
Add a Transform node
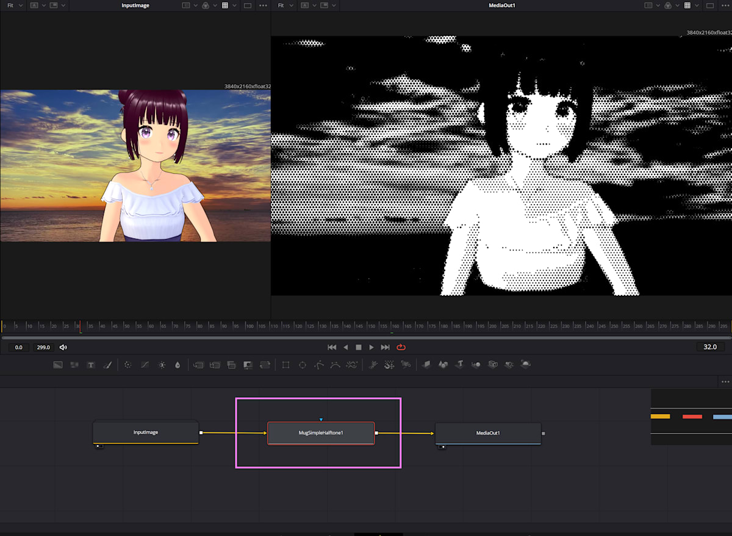285,365
